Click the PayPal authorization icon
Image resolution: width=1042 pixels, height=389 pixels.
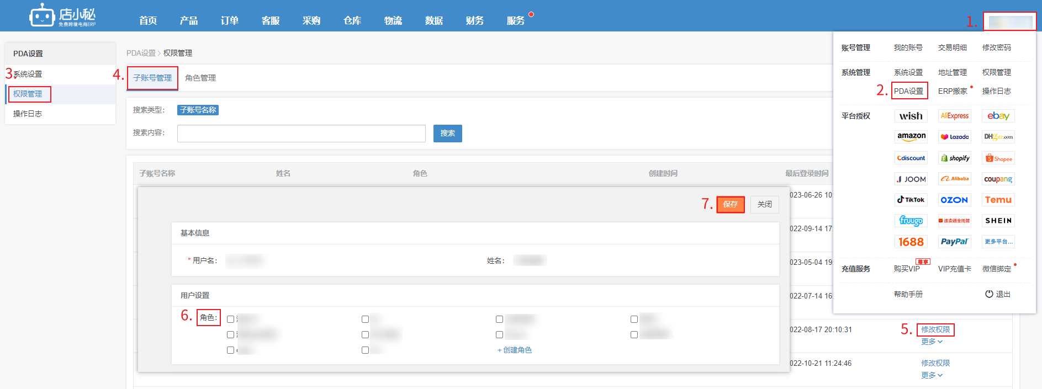(x=955, y=242)
